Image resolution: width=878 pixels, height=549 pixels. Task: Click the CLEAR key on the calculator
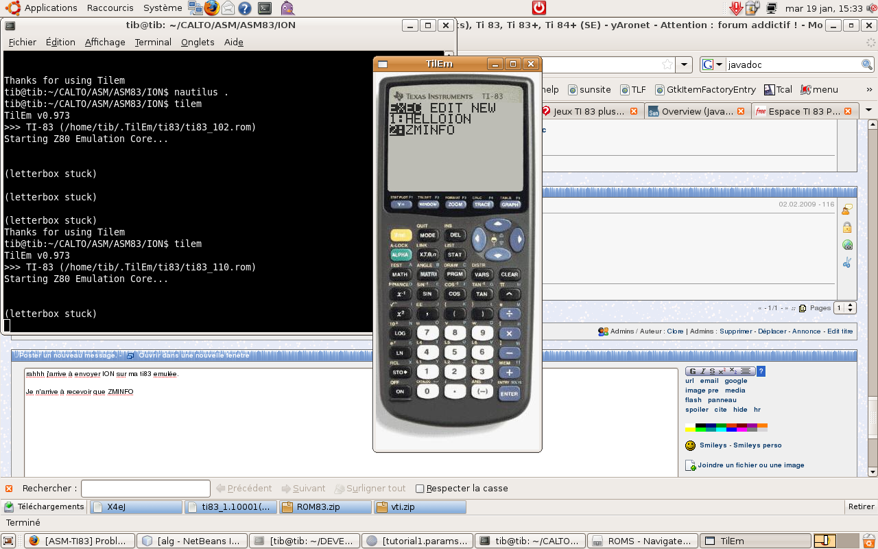(510, 274)
